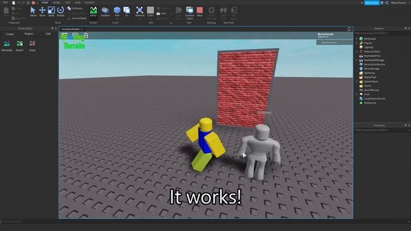Viewport: 411px width, 231px height.
Task: Open the Terrain Editor
Action: point(93,12)
